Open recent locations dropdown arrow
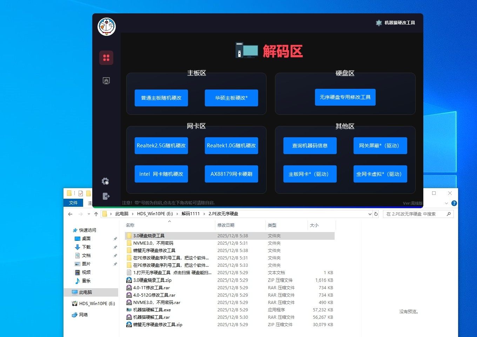Viewport: 477px width, 337px height. pyautogui.click(x=89, y=214)
